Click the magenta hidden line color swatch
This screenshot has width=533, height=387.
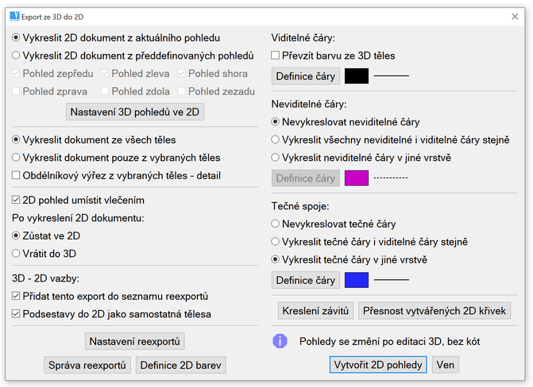click(356, 178)
